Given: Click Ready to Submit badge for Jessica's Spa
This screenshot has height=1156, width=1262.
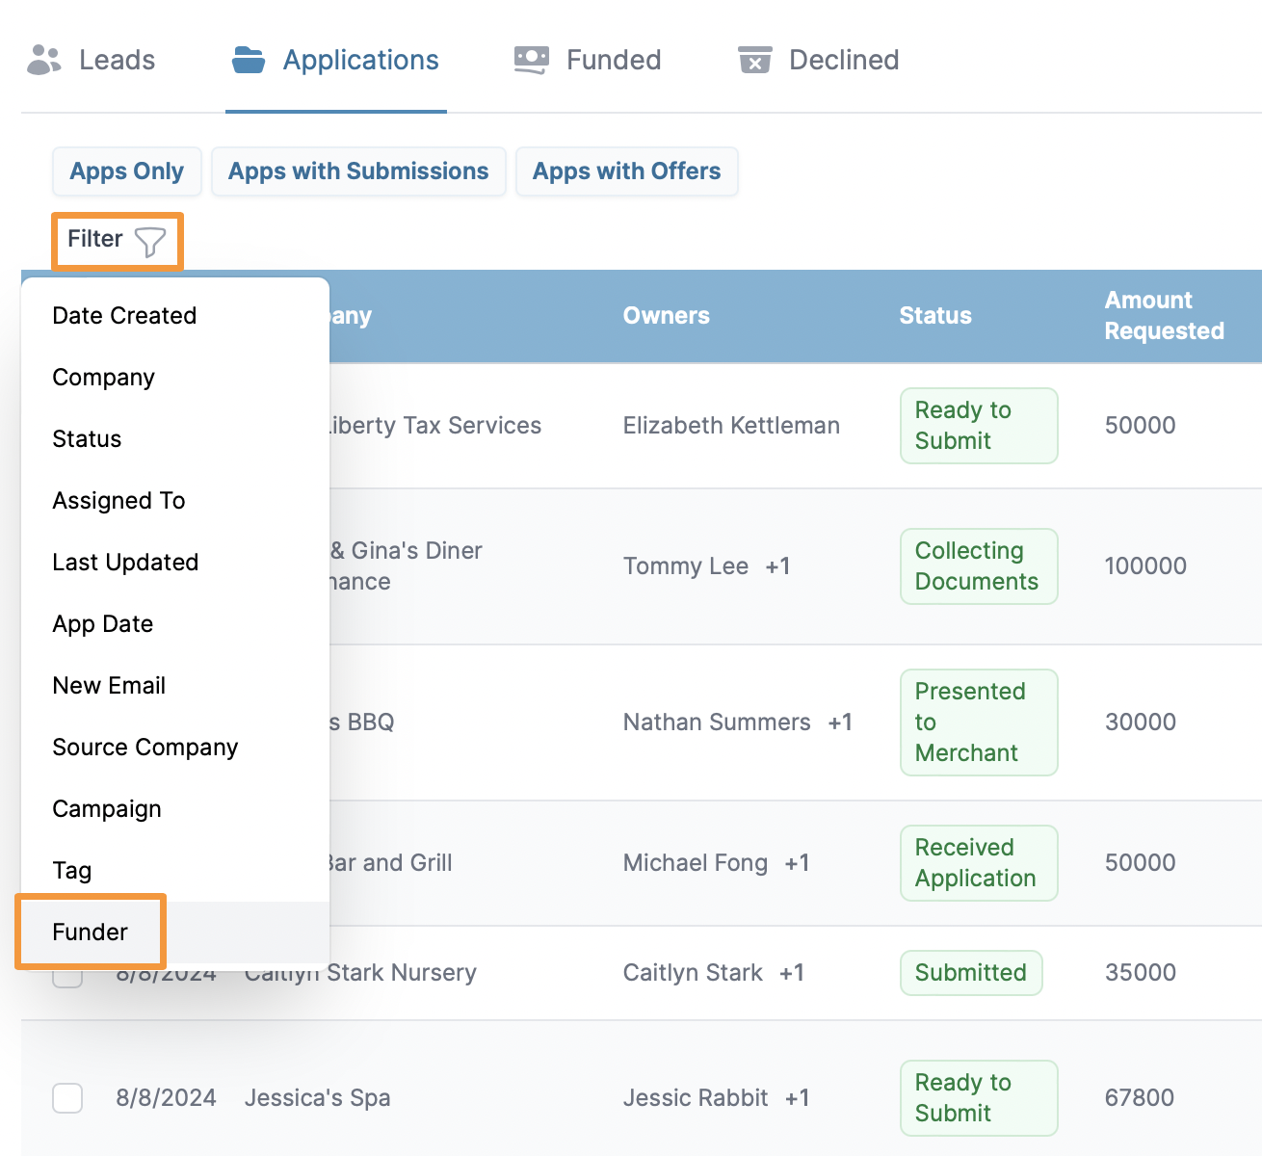Looking at the screenshot, I should pos(979,1098).
